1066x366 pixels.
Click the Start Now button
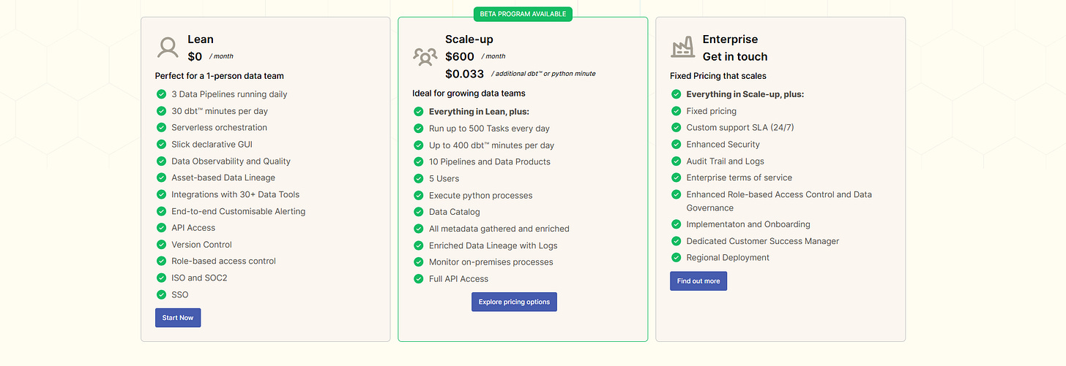tap(178, 318)
